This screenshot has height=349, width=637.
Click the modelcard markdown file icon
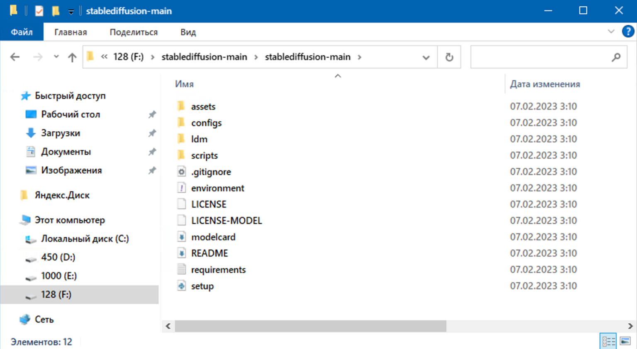tap(181, 237)
